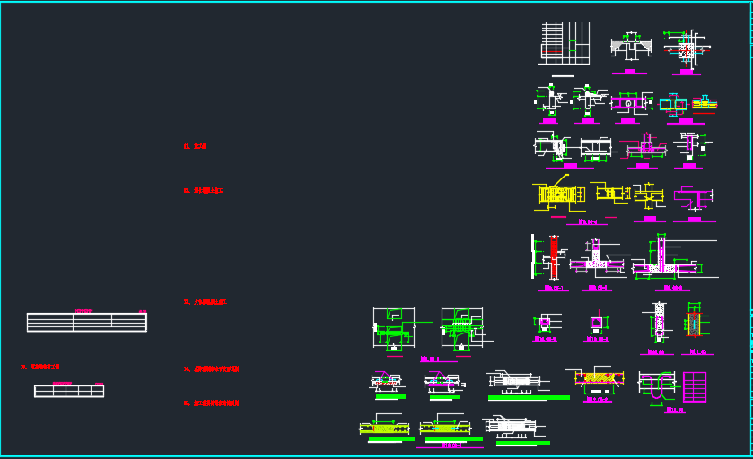The image size is (753, 459).
Task: Select the yellow hatched rebar cage detail
Action: coord(557,195)
